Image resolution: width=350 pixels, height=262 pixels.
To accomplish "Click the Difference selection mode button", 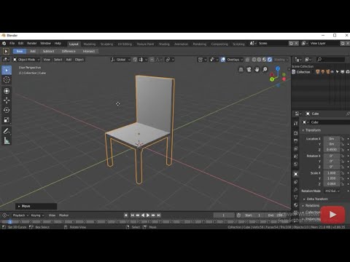I will 69,51.
